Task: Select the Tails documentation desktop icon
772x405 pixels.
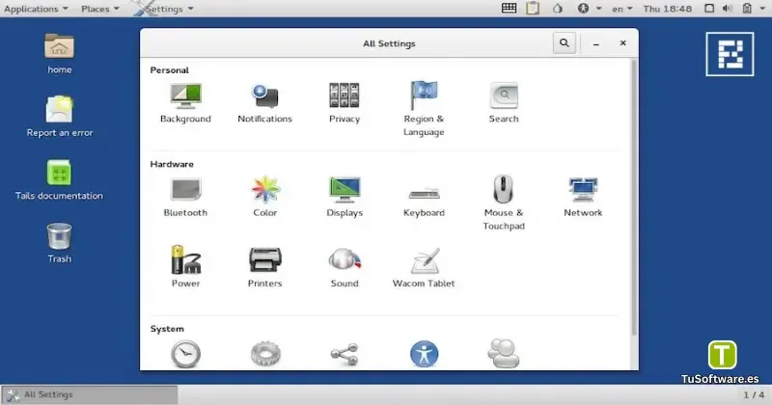Action: 59,179
